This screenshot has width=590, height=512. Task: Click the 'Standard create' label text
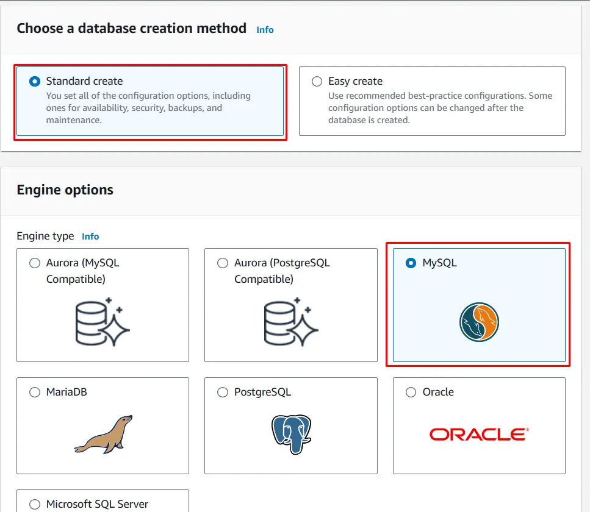click(84, 81)
